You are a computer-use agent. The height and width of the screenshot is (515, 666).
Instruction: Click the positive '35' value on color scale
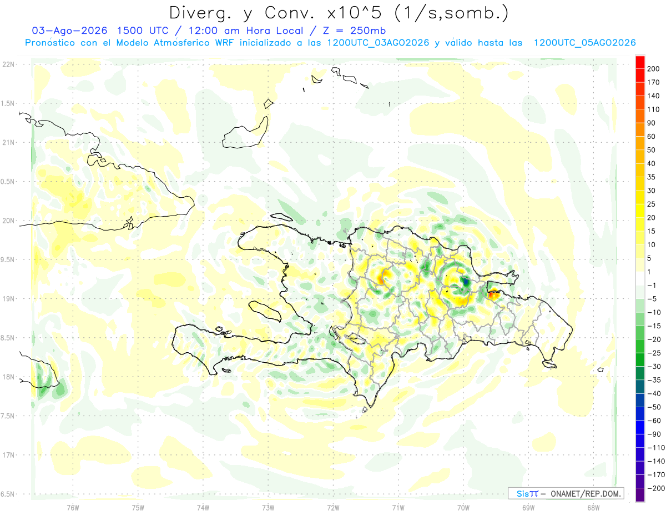(x=652, y=177)
